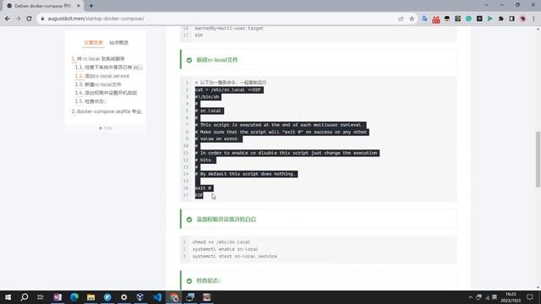The width and height of the screenshot is (541, 304).
Task: Open the tab search dropdown chevron
Action: [486, 5]
